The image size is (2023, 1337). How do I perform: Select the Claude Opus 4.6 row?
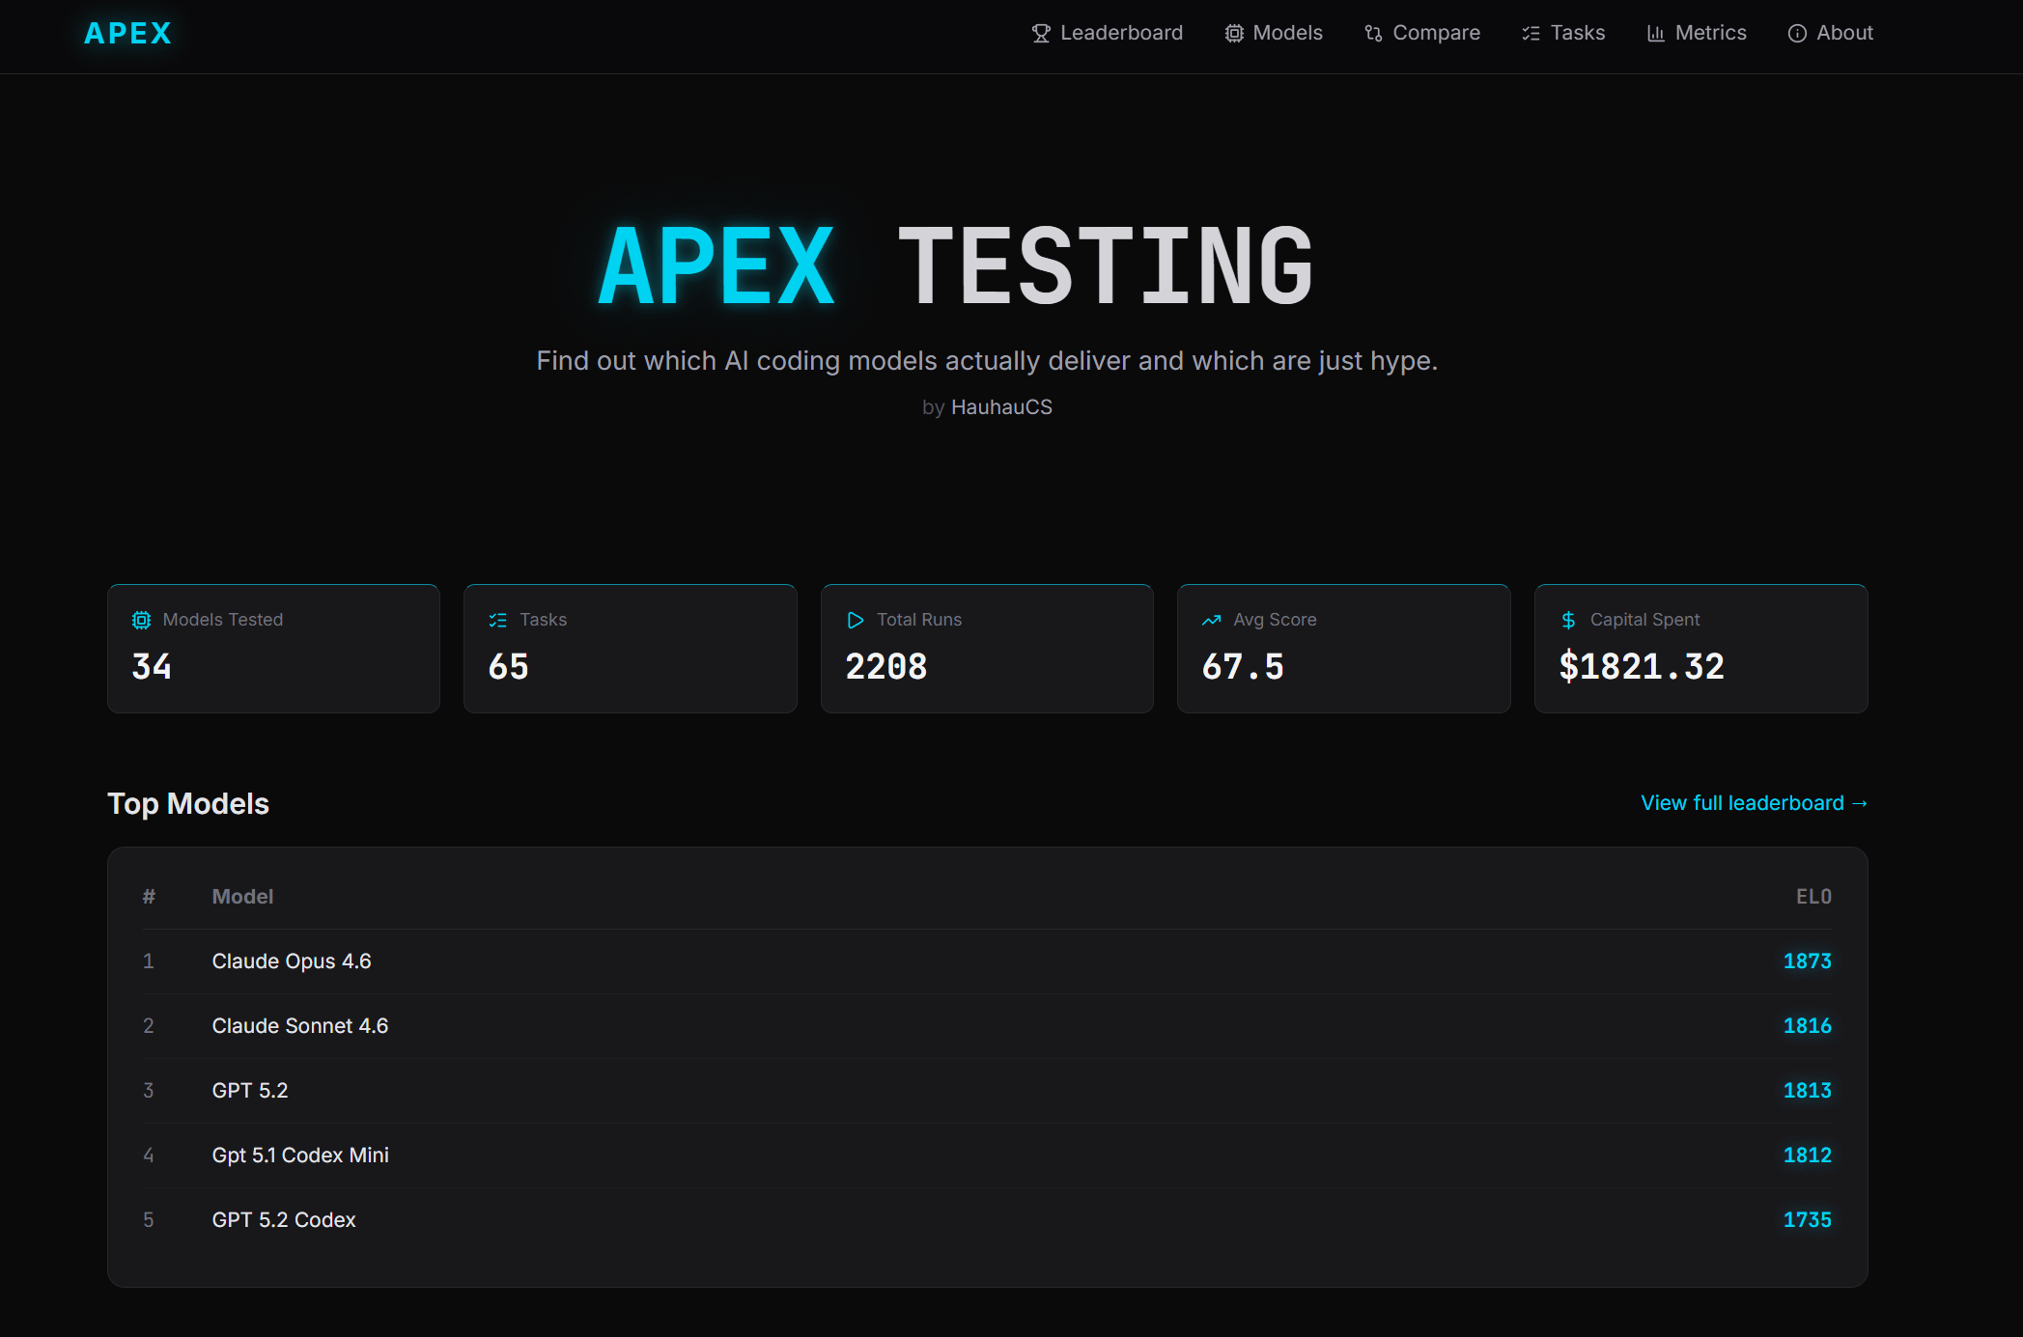(292, 961)
